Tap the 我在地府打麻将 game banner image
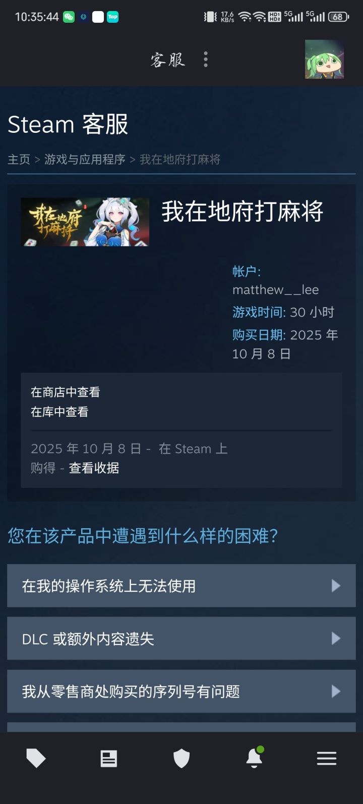363x804 pixels. (x=85, y=222)
